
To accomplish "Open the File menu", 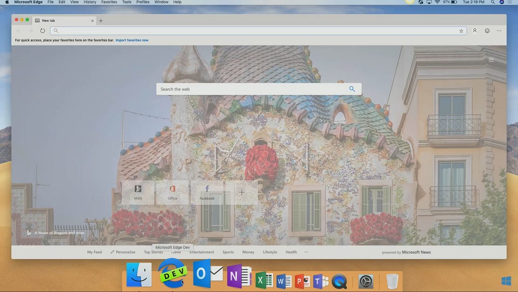I will (x=50, y=2).
